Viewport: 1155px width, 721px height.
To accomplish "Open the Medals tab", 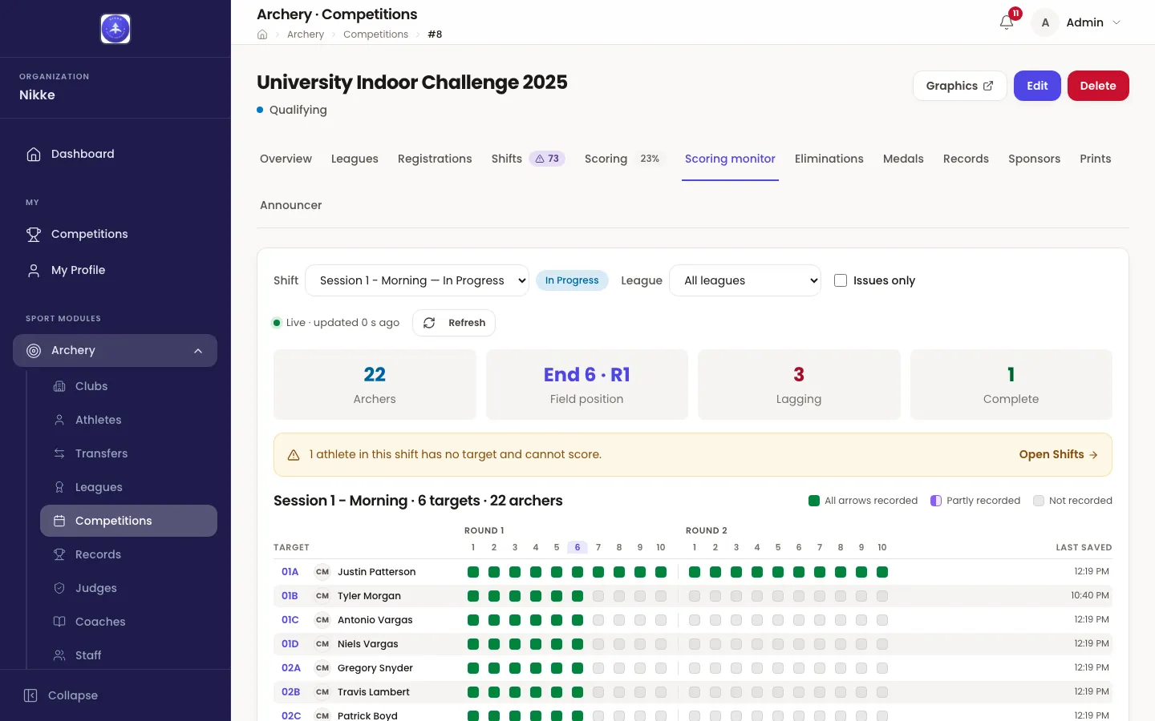I will (903, 159).
